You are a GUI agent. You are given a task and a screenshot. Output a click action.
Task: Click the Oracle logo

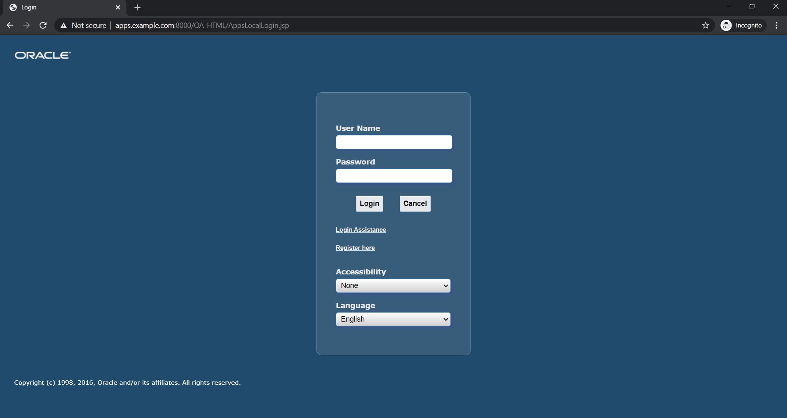coord(42,55)
